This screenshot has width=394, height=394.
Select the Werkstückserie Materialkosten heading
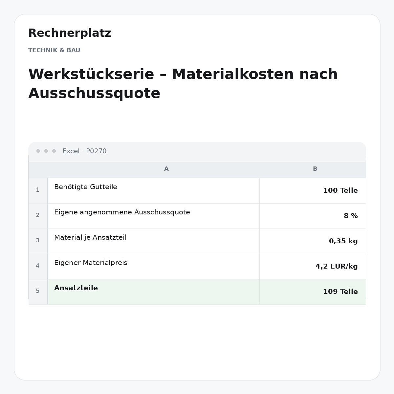point(183,84)
